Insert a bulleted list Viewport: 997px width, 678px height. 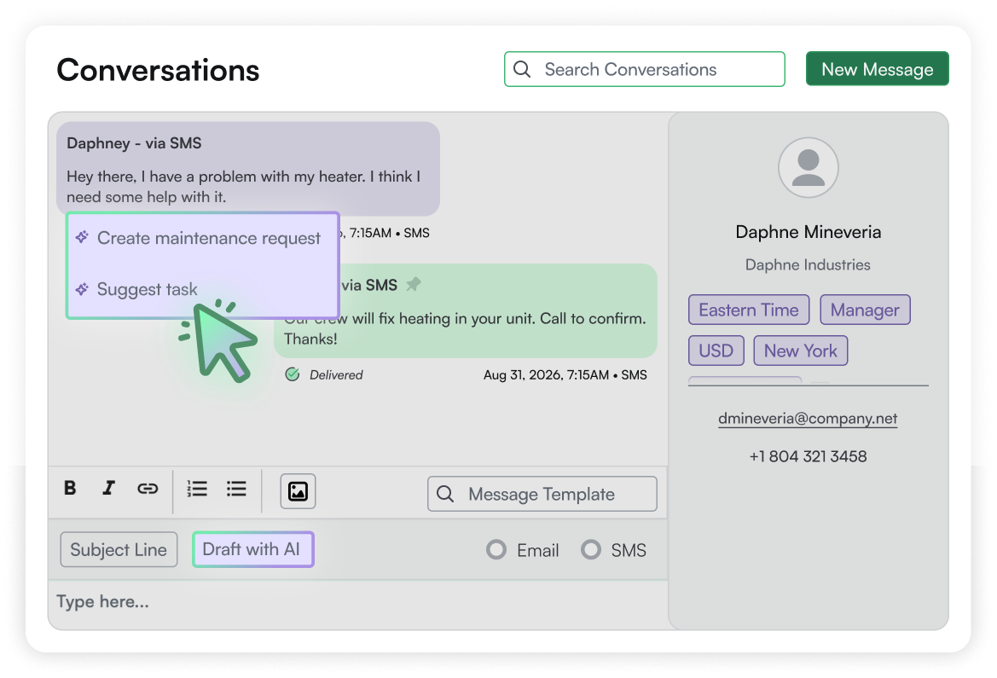(236, 489)
